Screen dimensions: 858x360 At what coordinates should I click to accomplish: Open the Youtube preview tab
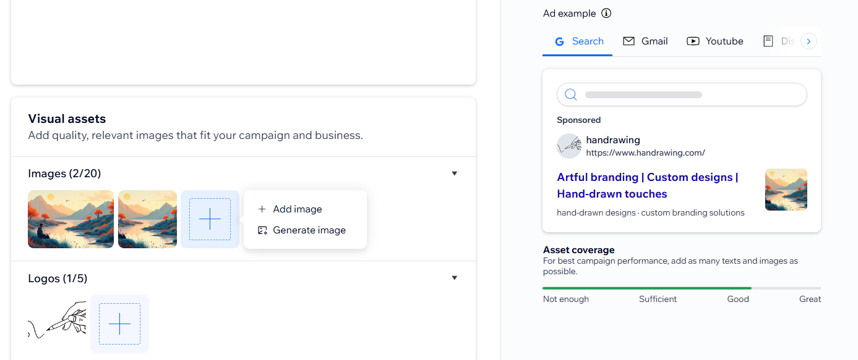[714, 41]
